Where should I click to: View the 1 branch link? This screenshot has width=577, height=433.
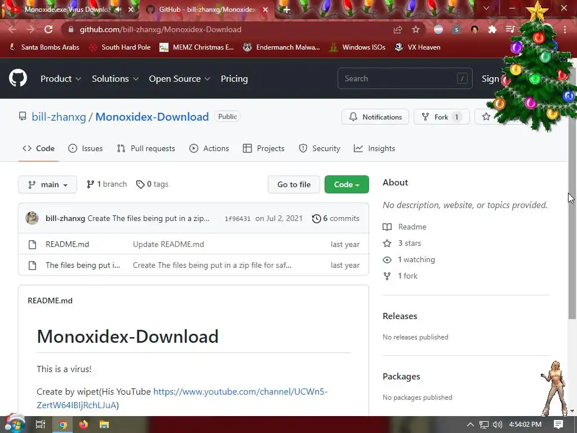(x=106, y=184)
